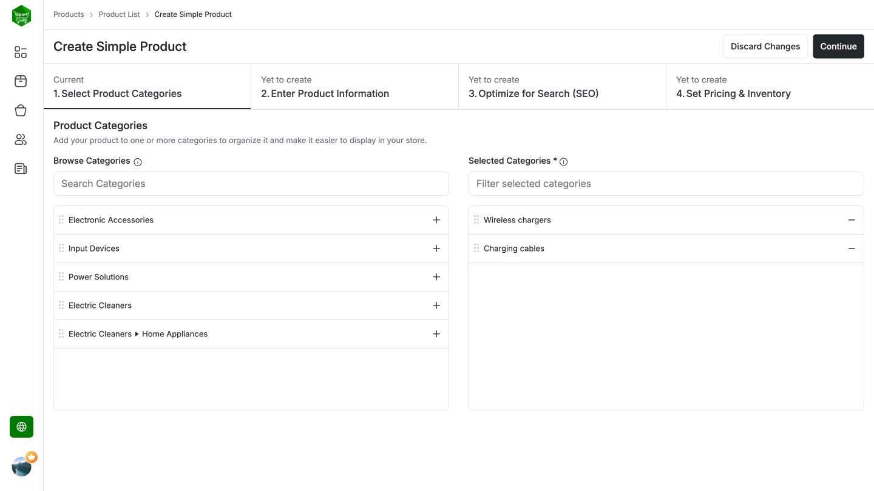Open the shopping bag sidebar icon
Viewport: 874px width, 491px height.
[20, 110]
